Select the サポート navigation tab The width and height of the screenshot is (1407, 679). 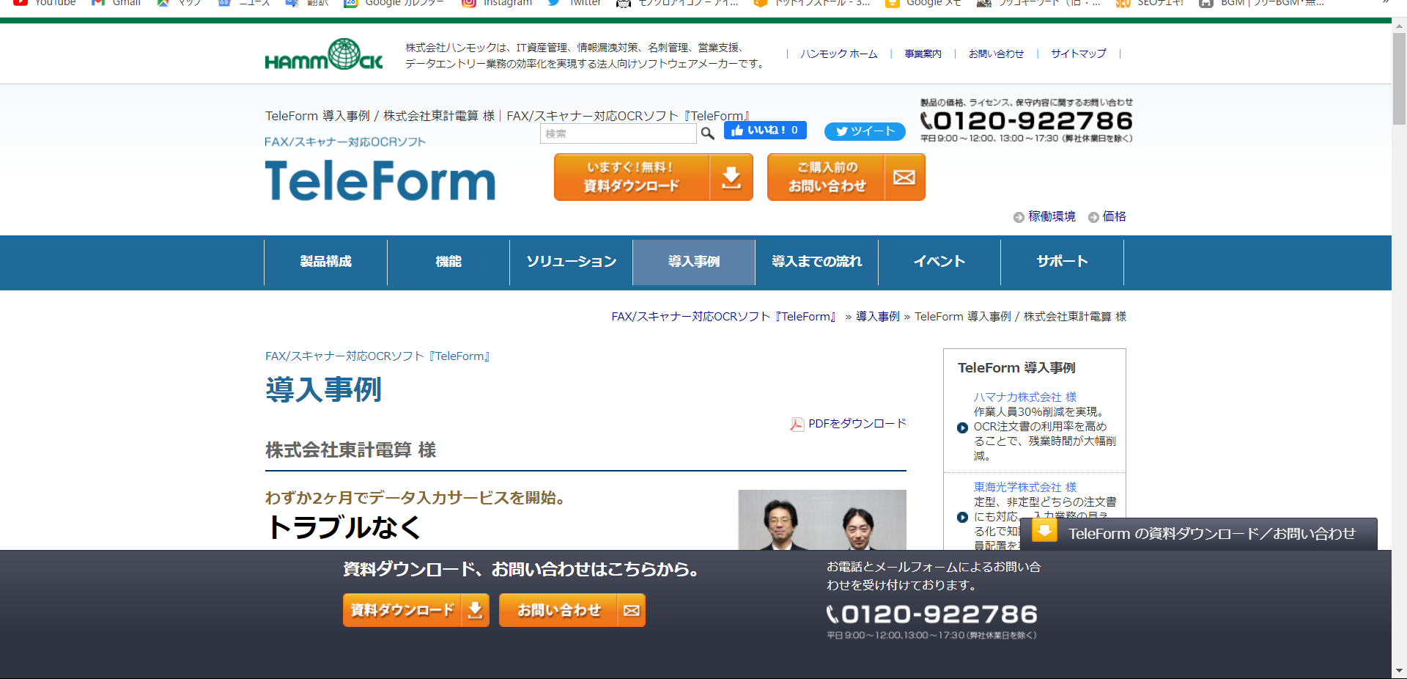(x=1062, y=262)
